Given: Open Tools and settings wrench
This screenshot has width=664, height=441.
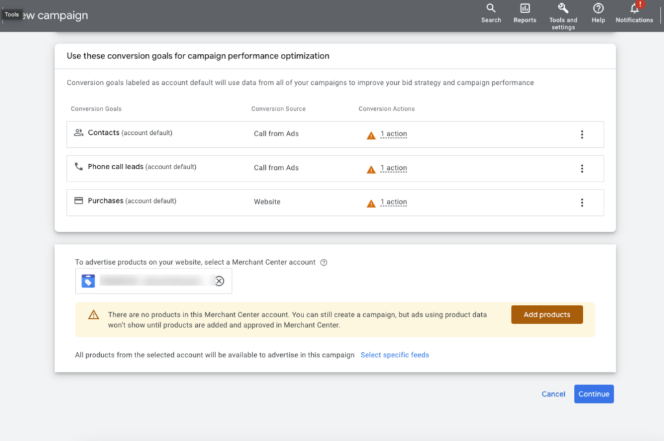Looking at the screenshot, I should coord(563,9).
